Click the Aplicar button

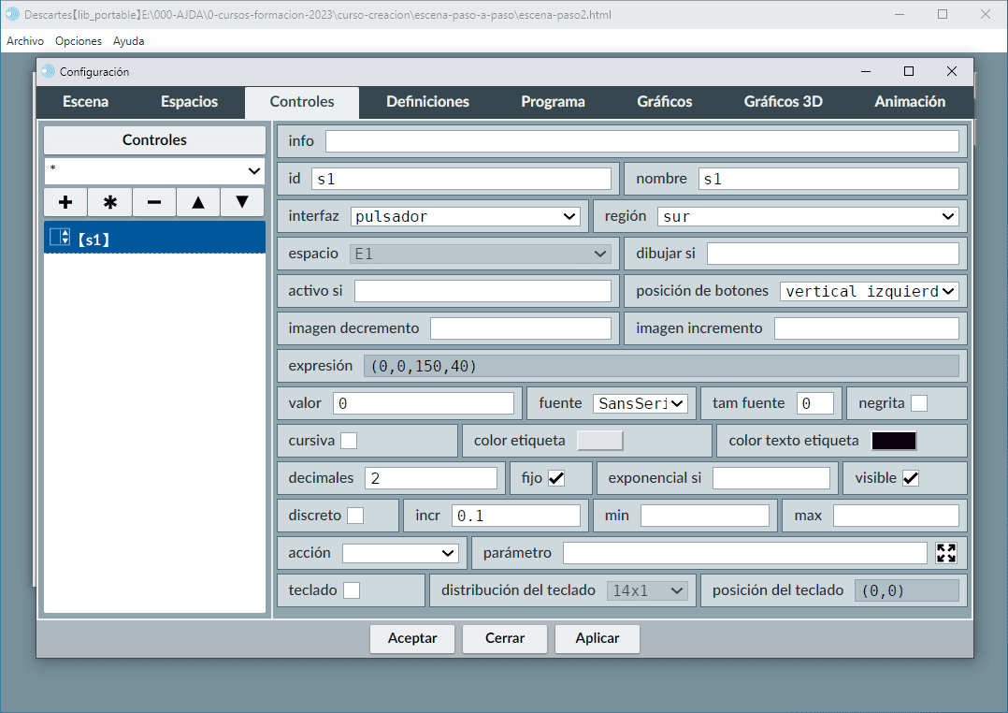coord(597,638)
